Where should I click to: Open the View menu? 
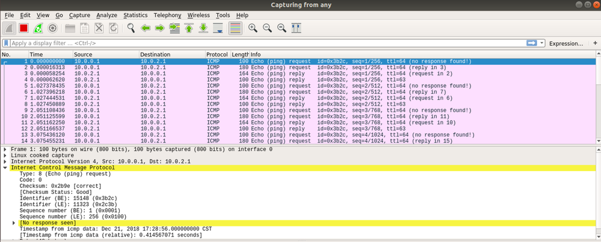pyautogui.click(x=43, y=15)
